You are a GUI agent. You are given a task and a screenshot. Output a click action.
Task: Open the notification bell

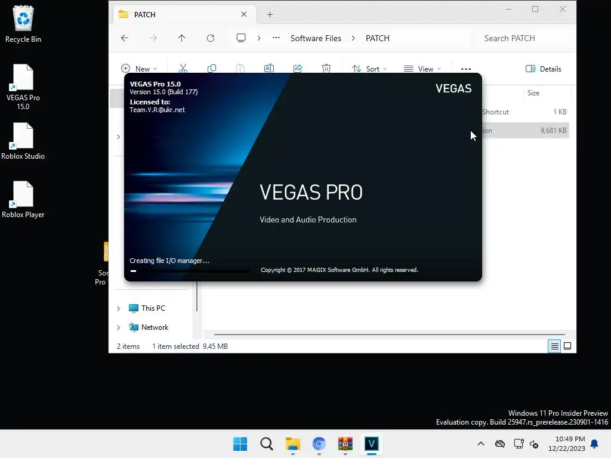point(595,444)
